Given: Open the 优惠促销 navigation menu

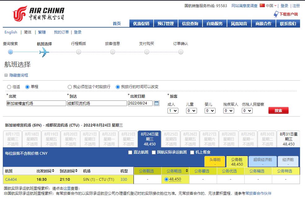Looking at the screenshot, I should click(141, 24).
